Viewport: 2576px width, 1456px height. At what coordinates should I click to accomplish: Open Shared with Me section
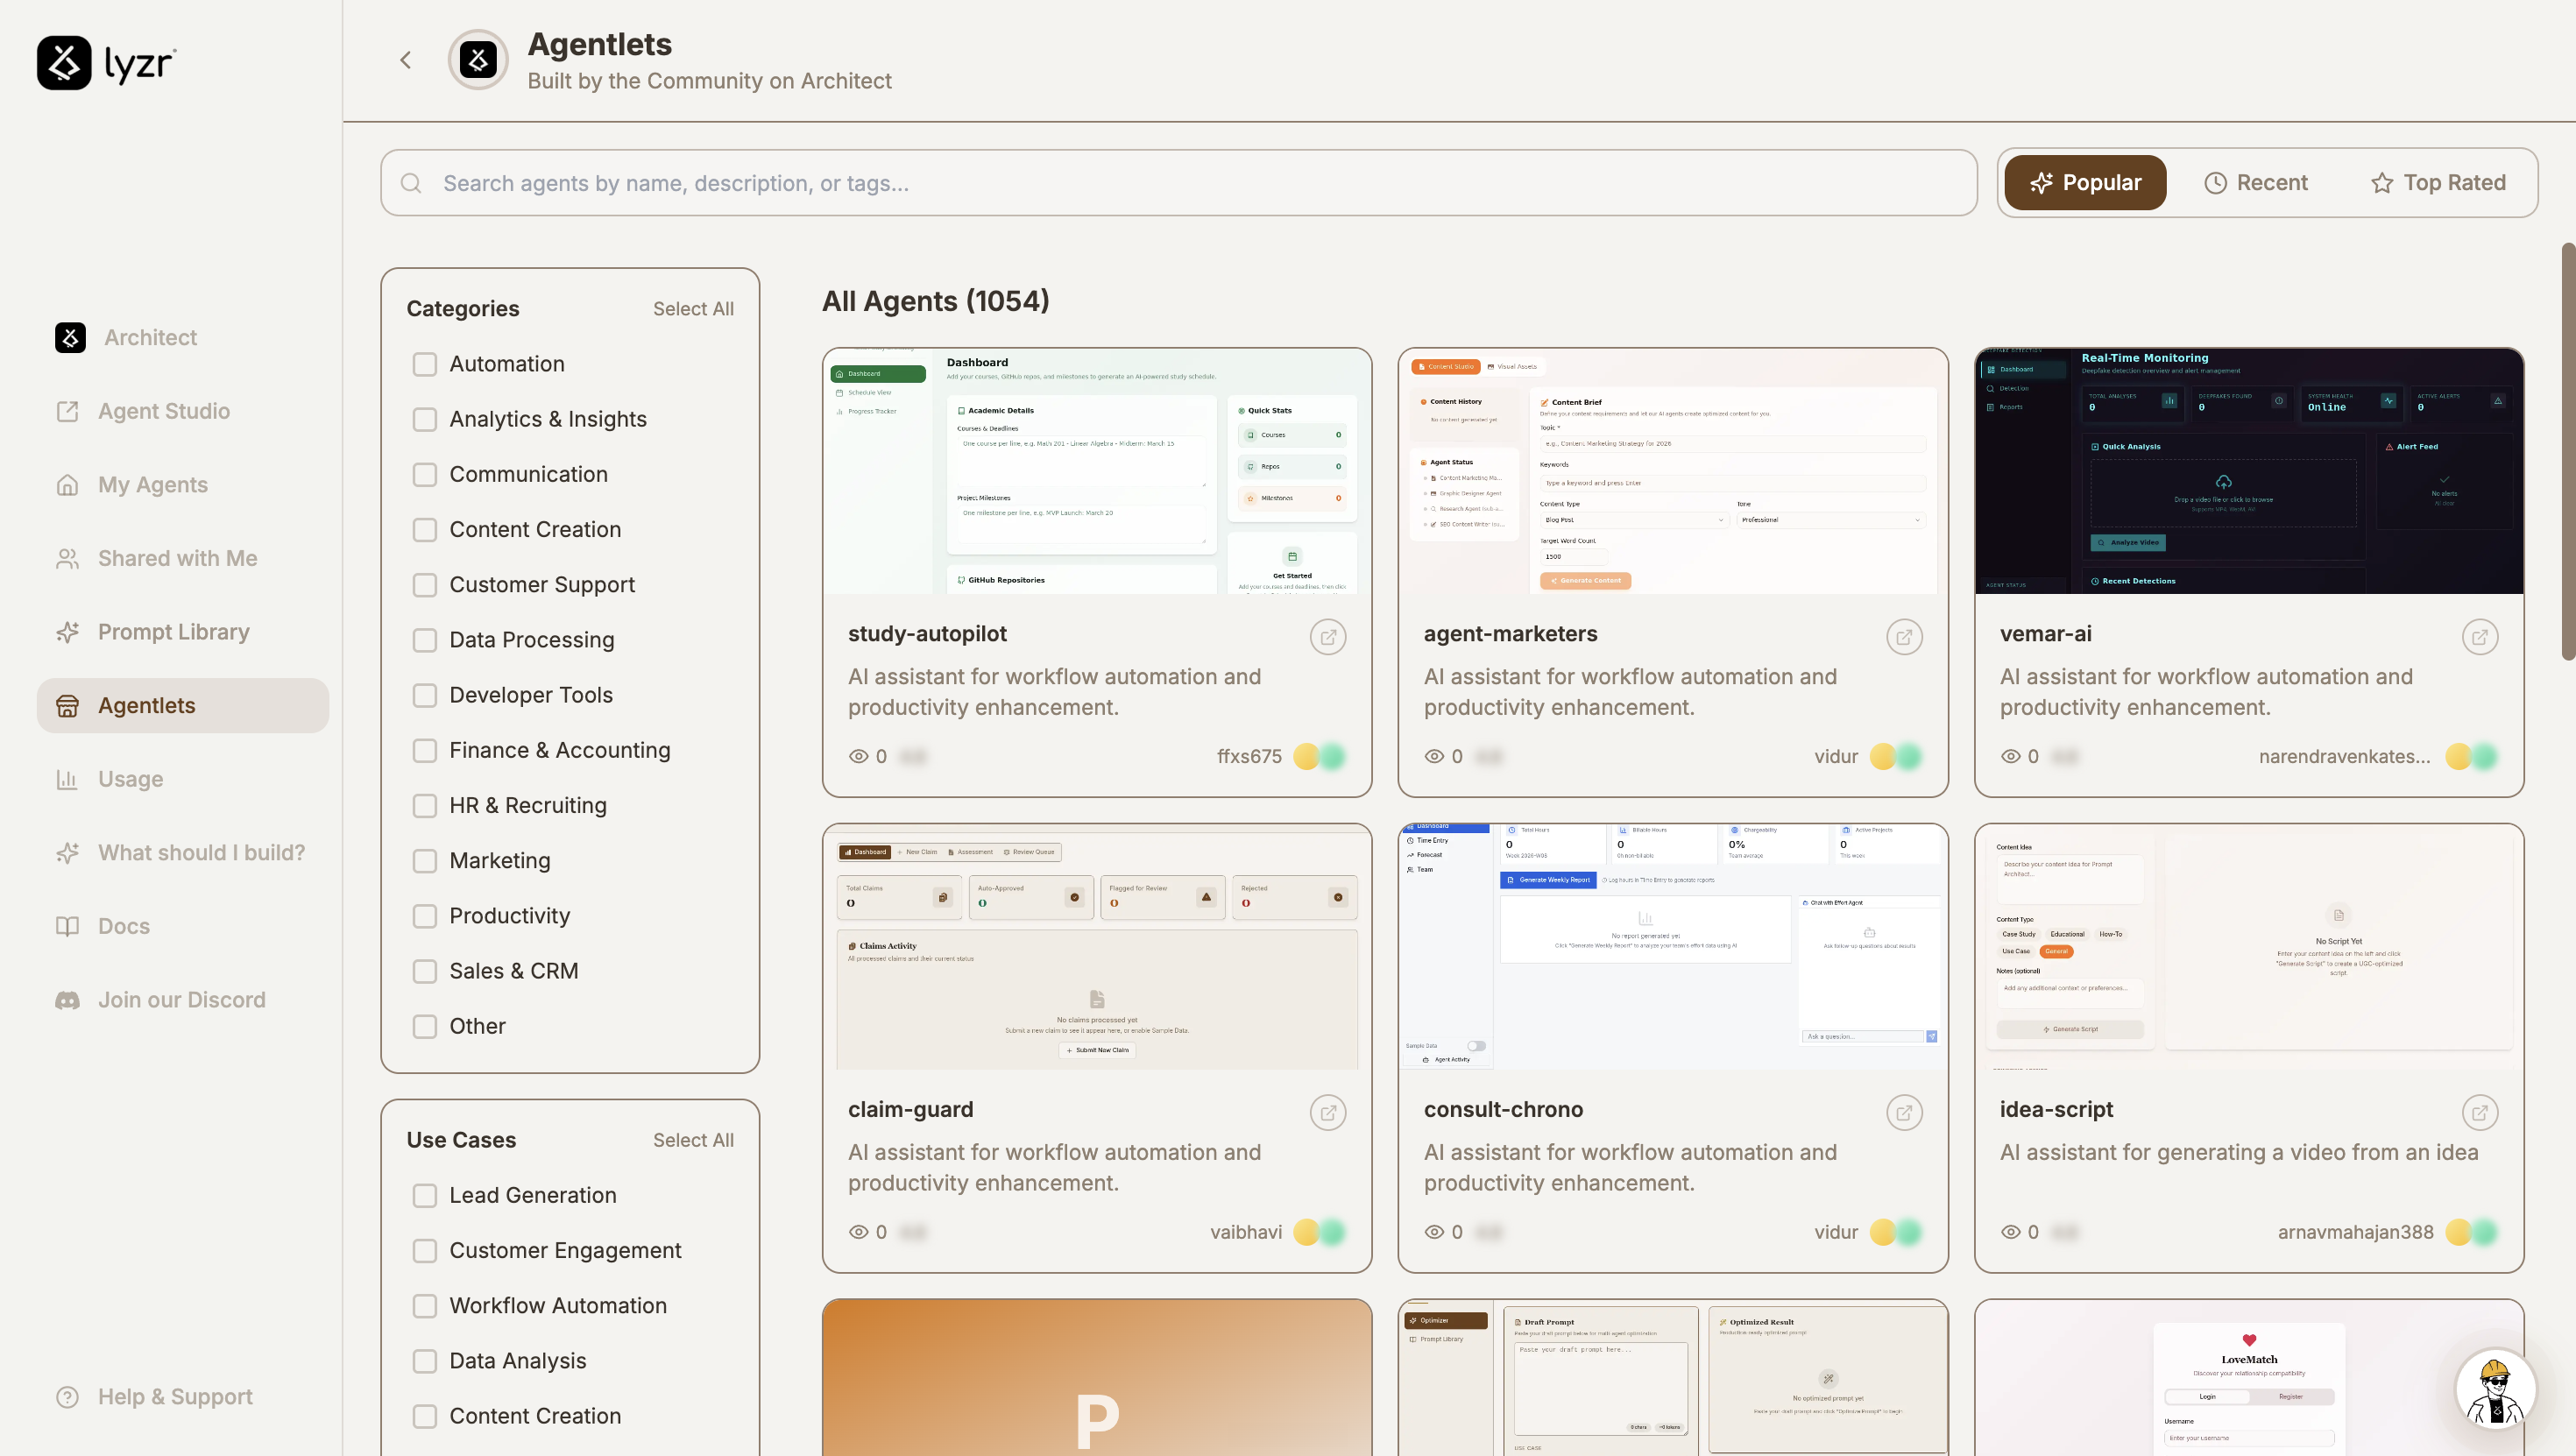tap(157, 558)
